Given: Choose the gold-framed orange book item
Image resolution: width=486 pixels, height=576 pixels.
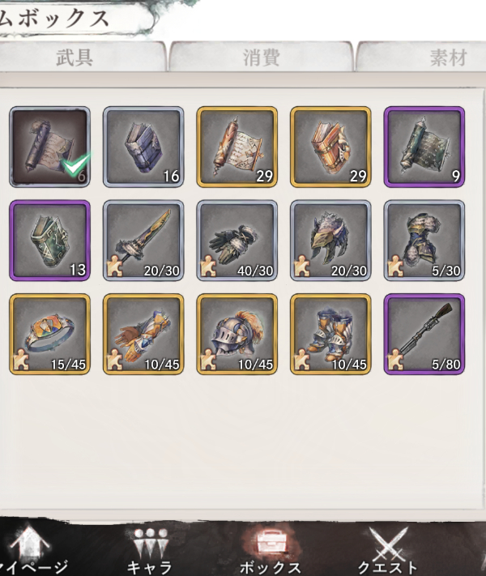Looking at the screenshot, I should (x=330, y=147).
